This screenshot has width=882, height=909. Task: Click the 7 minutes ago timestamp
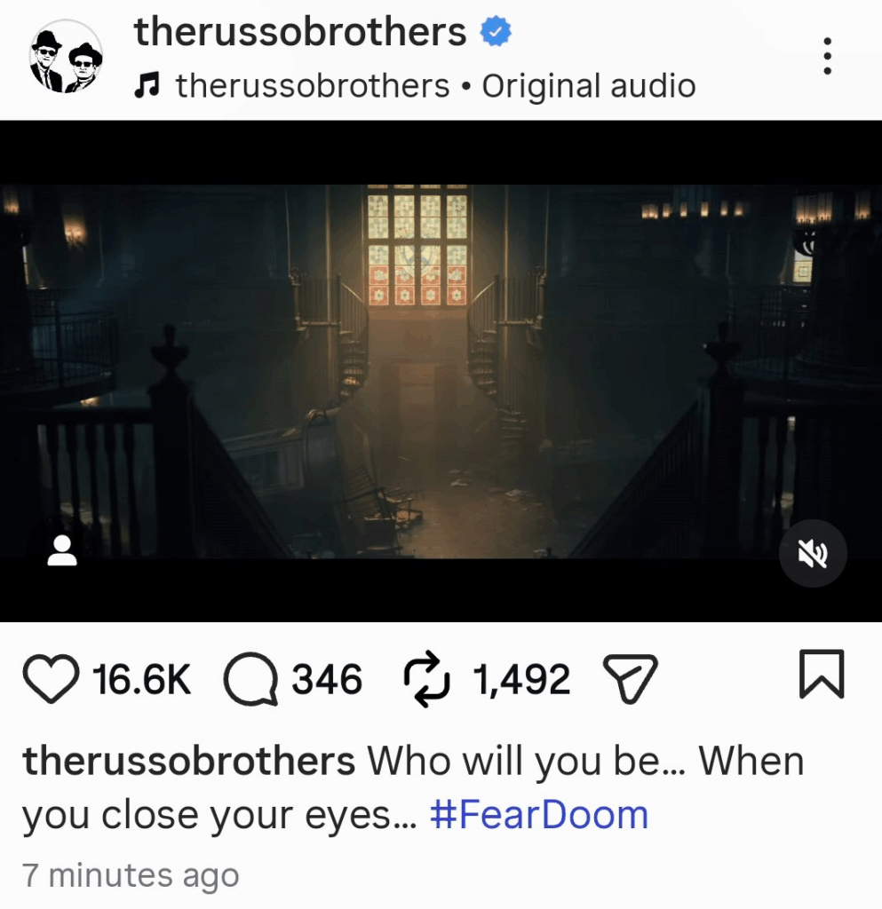pos(131,874)
